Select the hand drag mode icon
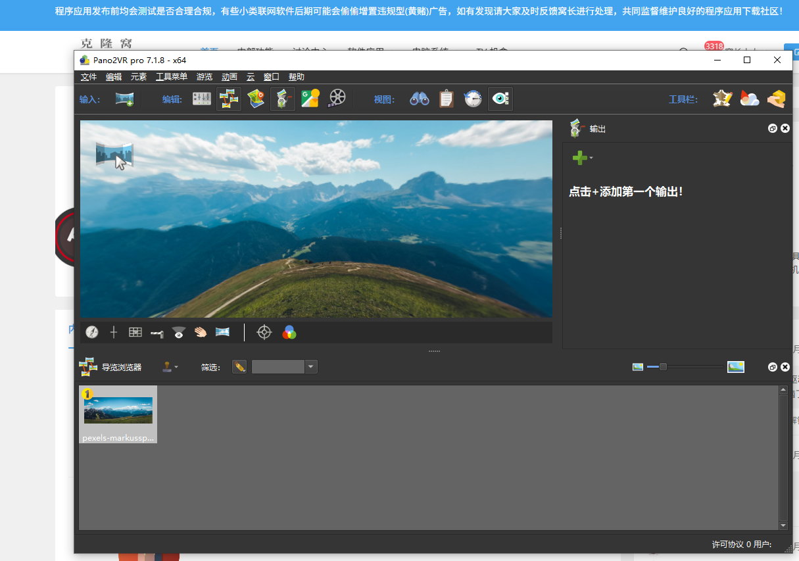This screenshot has height=561, width=799. tap(201, 332)
